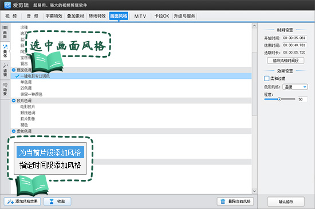Click the 确认修改 button
This screenshot has width=315, height=209.
[286, 202]
